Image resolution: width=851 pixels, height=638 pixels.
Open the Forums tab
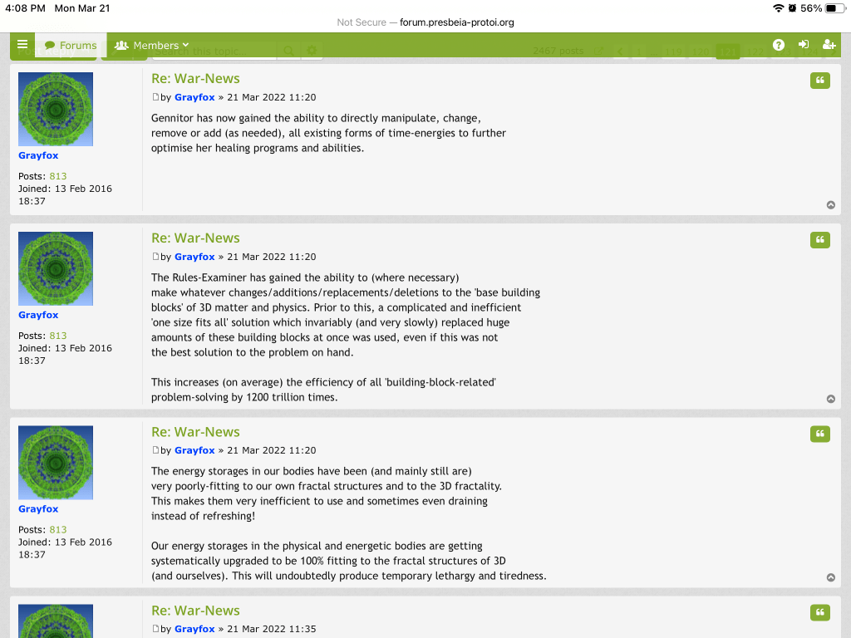coord(71,46)
